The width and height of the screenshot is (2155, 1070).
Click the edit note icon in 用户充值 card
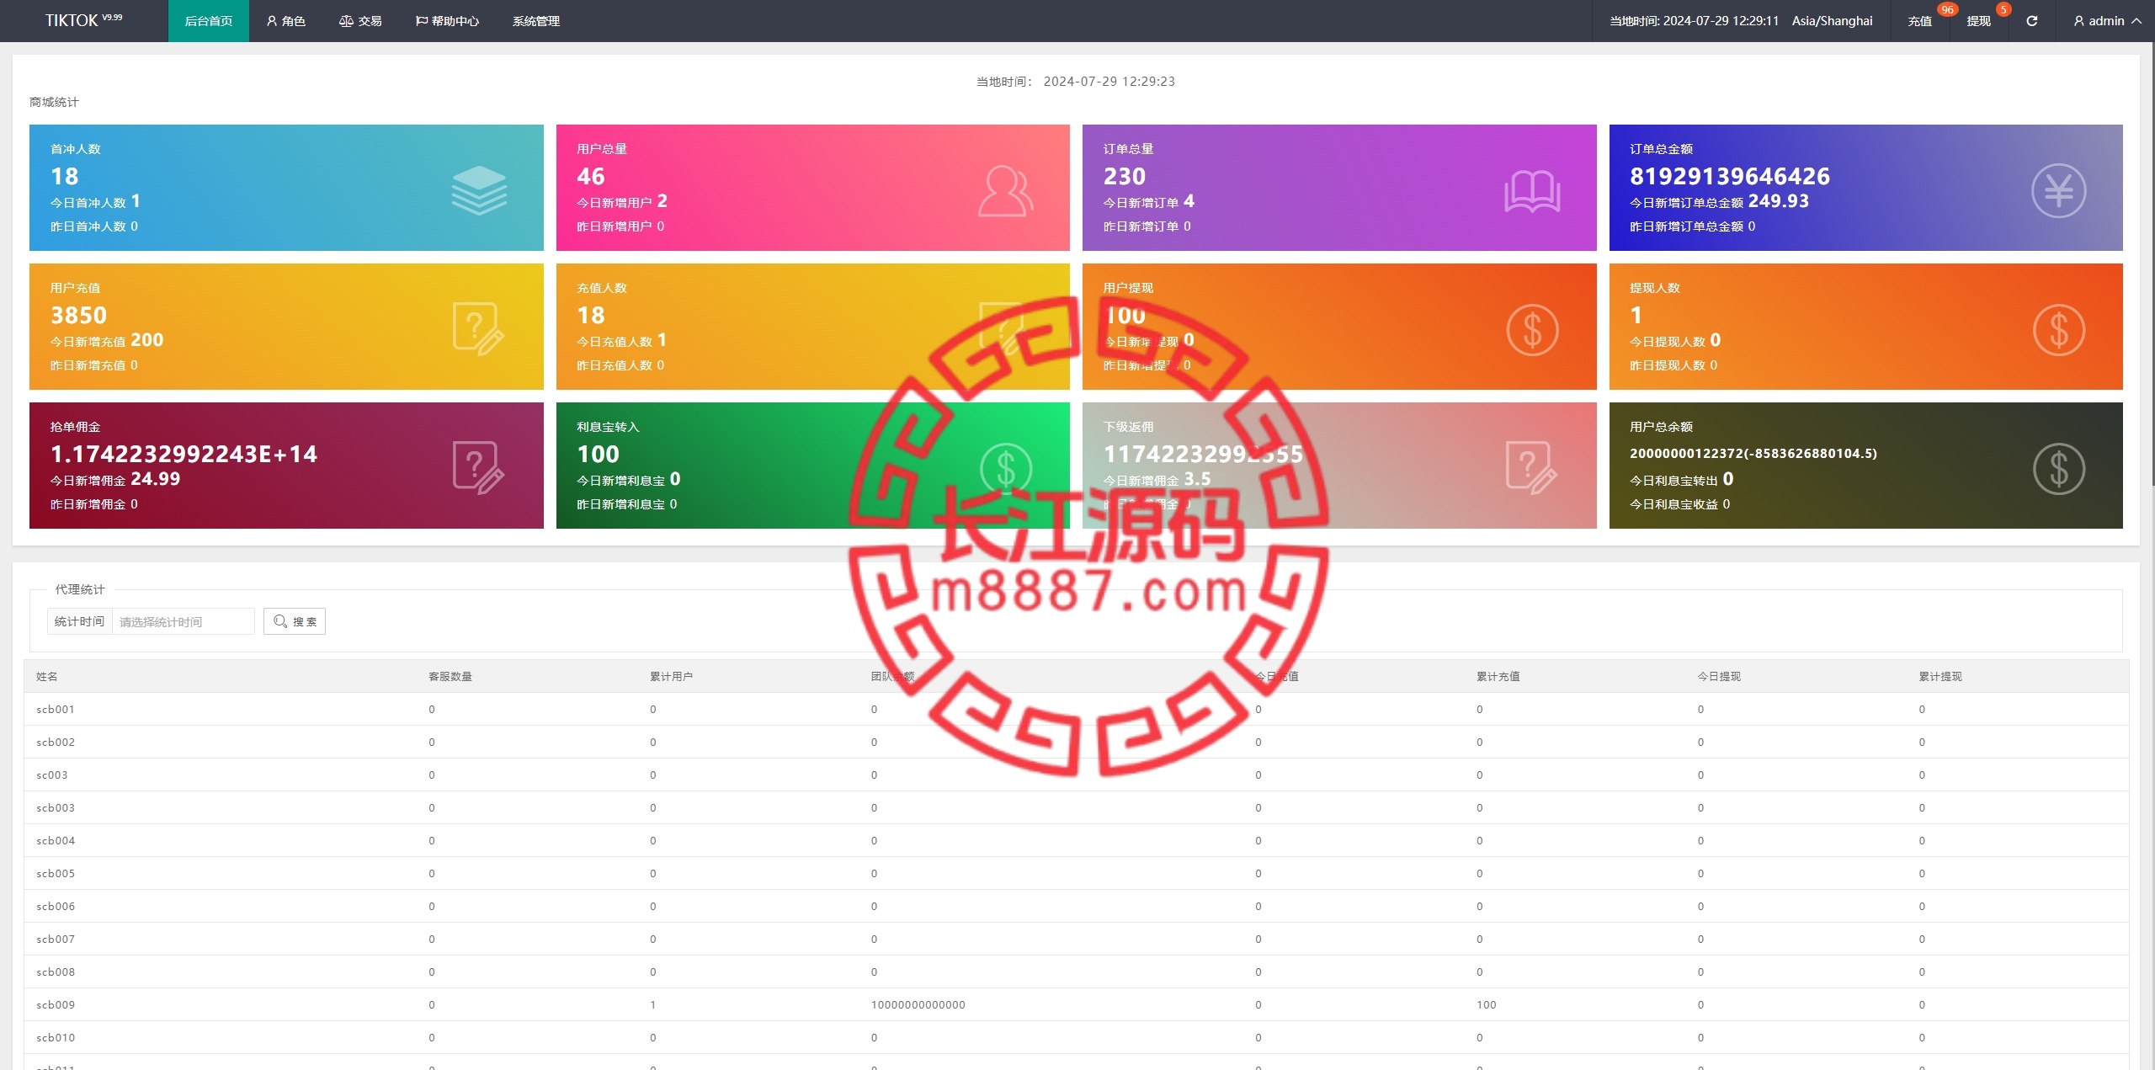pyautogui.click(x=478, y=328)
